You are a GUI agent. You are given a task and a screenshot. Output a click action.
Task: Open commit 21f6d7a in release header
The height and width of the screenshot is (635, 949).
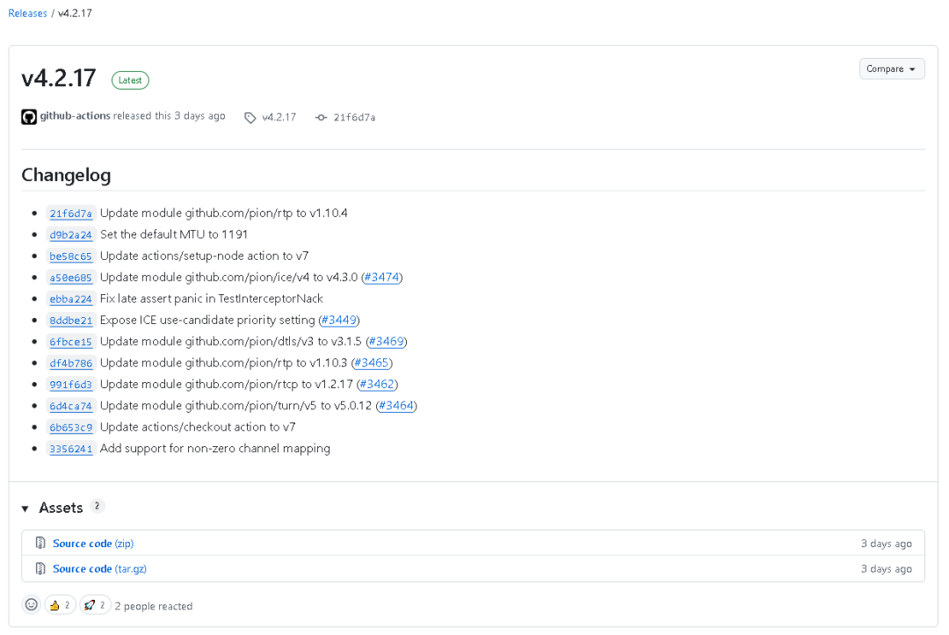[354, 118]
